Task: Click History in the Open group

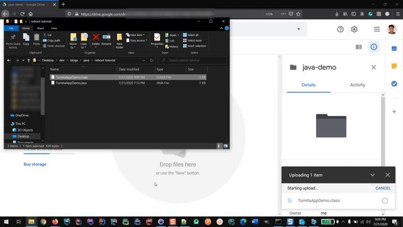Action: tap(172, 47)
